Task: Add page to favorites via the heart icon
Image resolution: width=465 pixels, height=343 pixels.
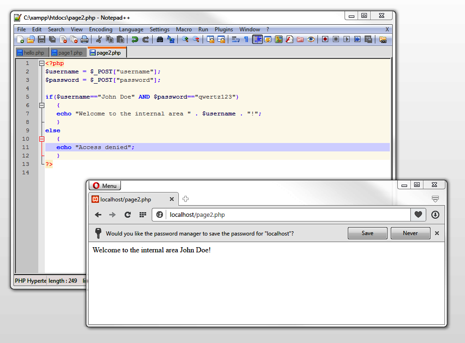Action: pos(418,214)
